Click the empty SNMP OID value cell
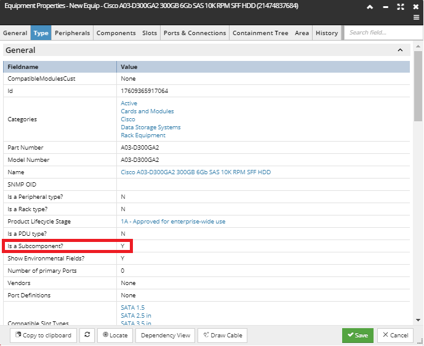The width and height of the screenshot is (424, 346). click(263, 185)
